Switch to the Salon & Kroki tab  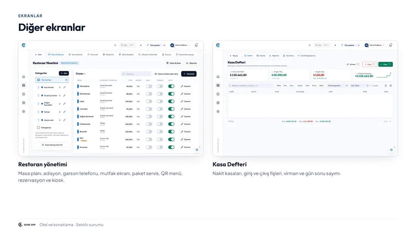[76, 55]
